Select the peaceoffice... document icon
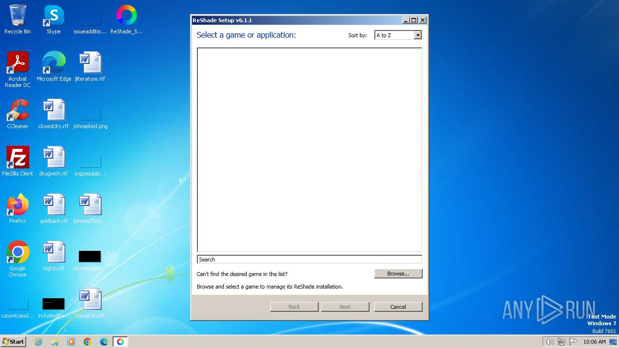This screenshot has width=619, height=348. 90,209
